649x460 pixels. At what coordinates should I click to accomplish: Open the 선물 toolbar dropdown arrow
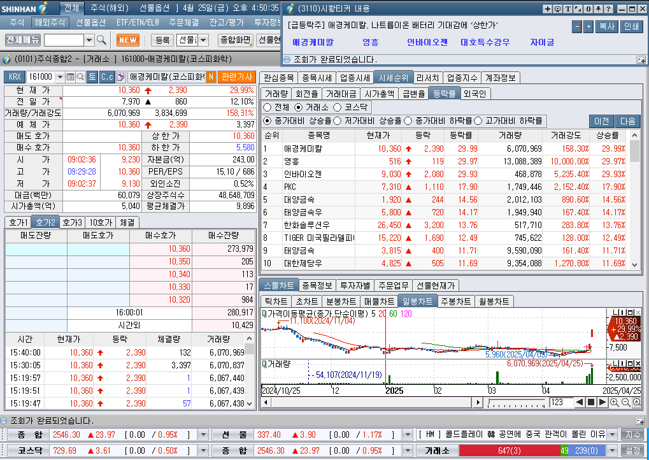click(x=203, y=40)
